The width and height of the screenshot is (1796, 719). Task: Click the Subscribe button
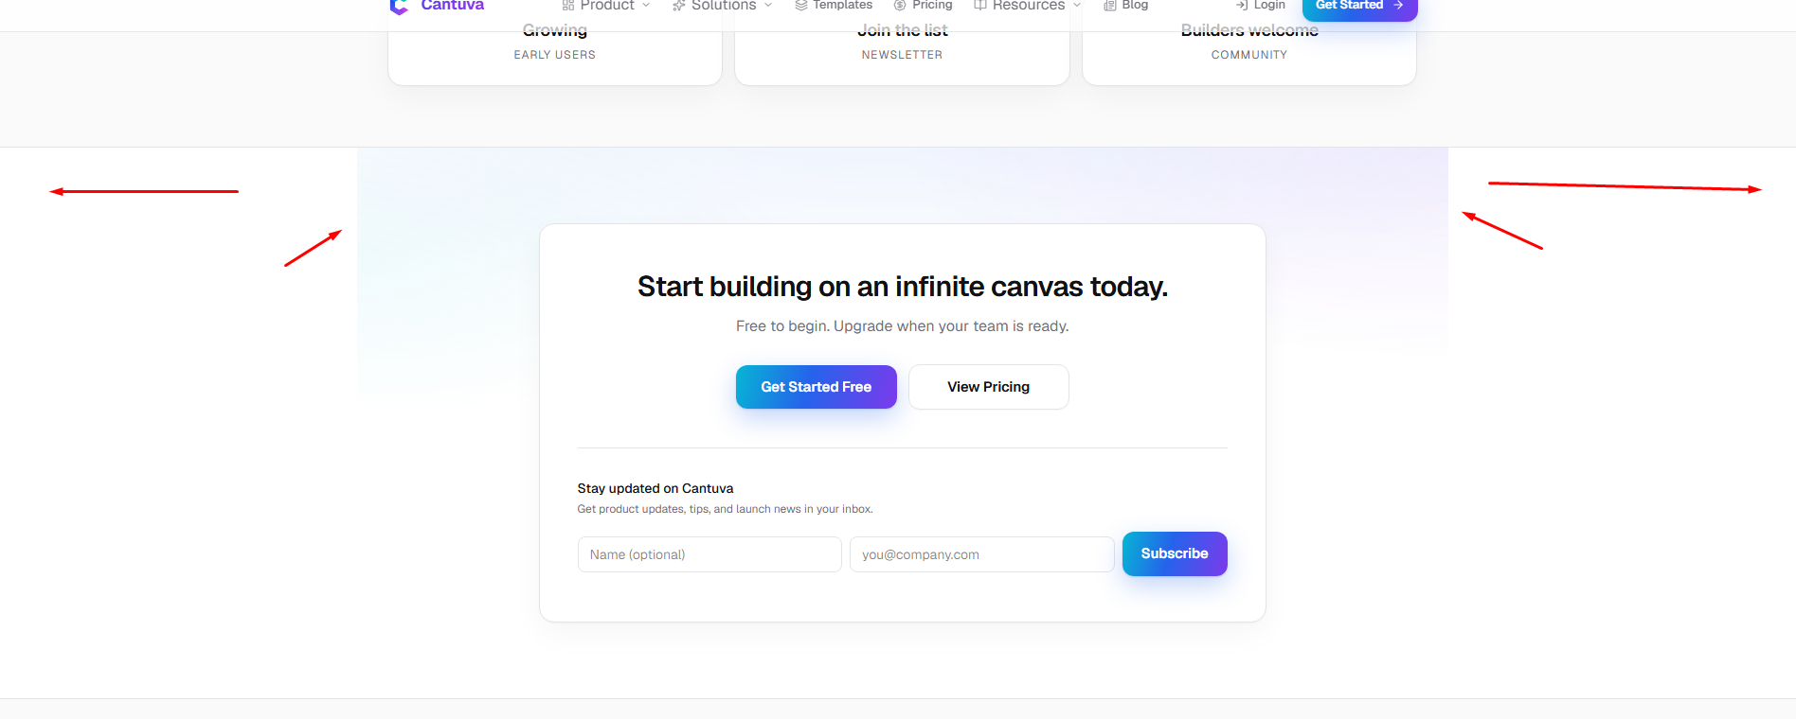pyautogui.click(x=1175, y=553)
